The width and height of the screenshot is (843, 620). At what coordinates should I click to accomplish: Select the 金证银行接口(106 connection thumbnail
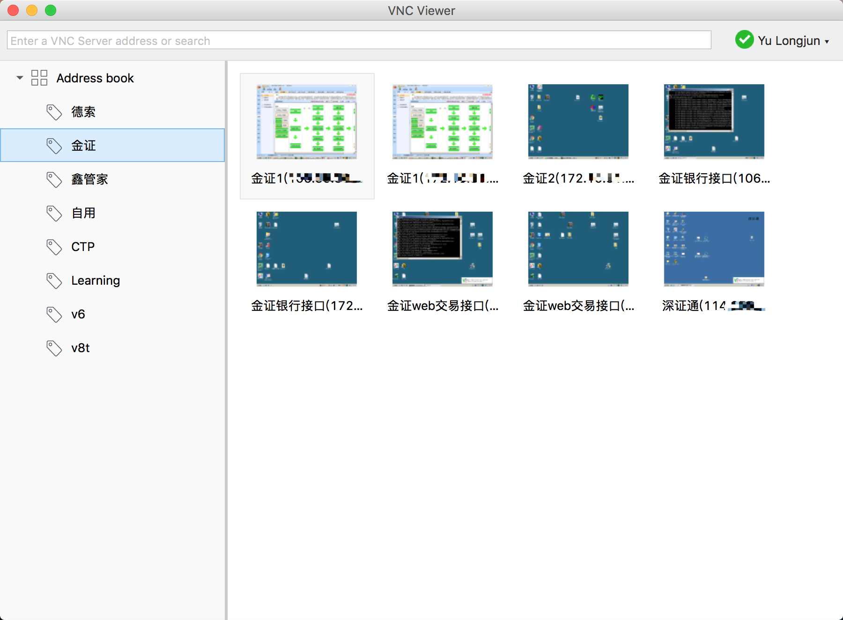click(x=714, y=122)
